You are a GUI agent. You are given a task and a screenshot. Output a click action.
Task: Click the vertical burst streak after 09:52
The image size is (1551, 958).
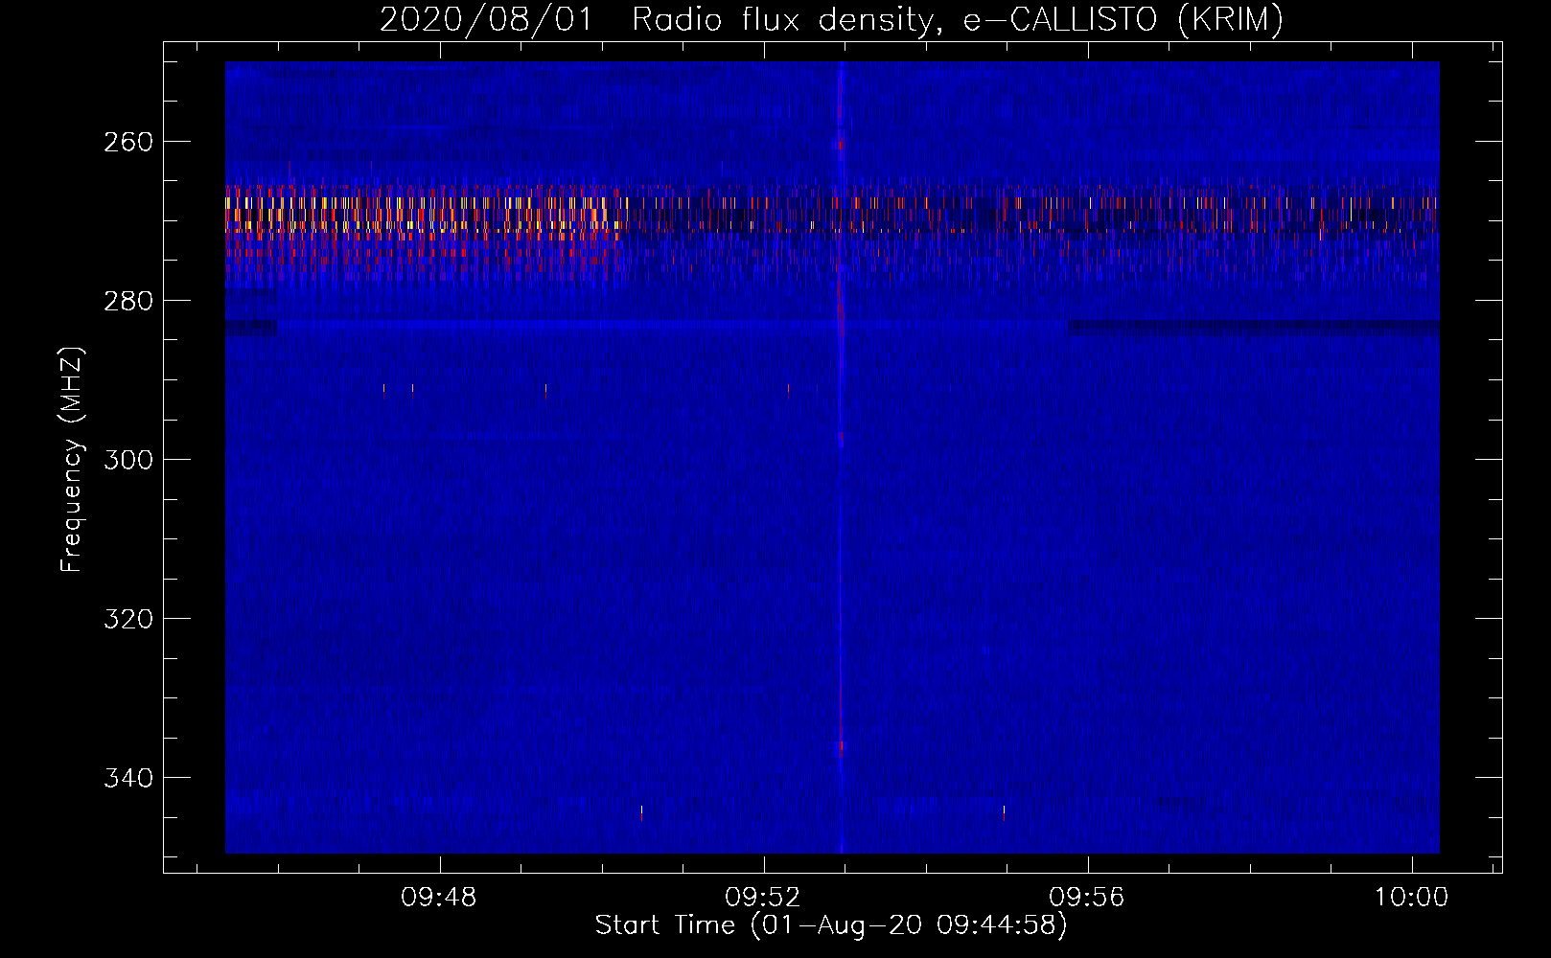click(841, 457)
